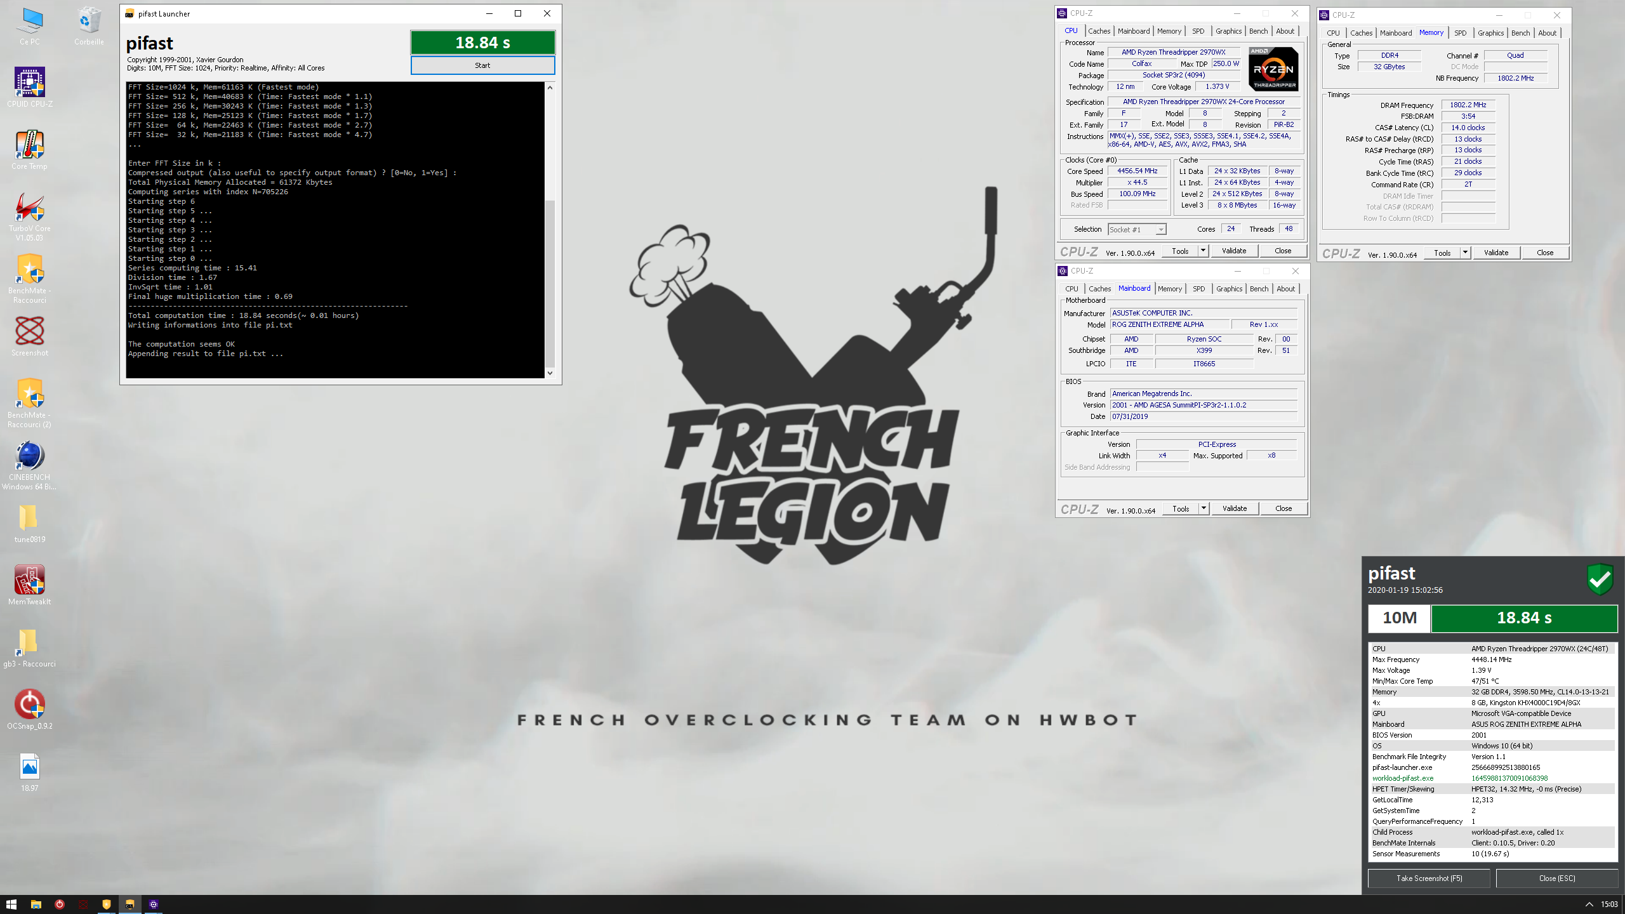
Task: Click the taskbar clock showing 15:03
Action: point(1609,904)
